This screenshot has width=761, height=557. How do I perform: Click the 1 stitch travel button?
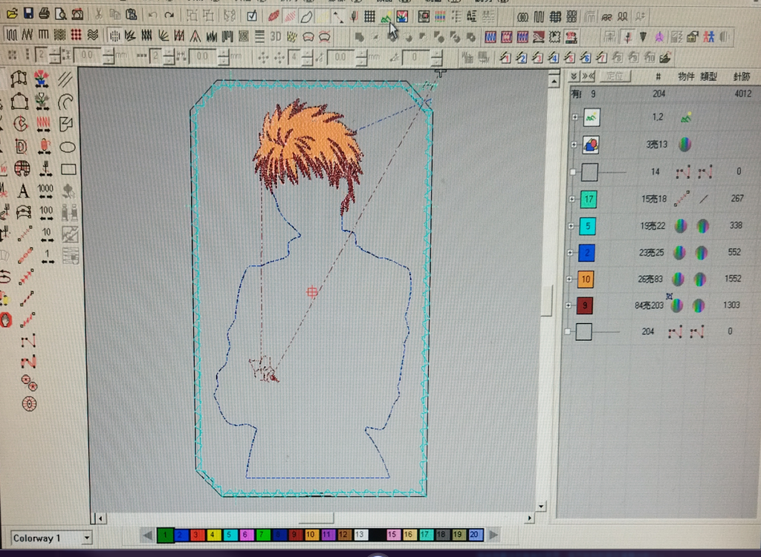pos(48,257)
